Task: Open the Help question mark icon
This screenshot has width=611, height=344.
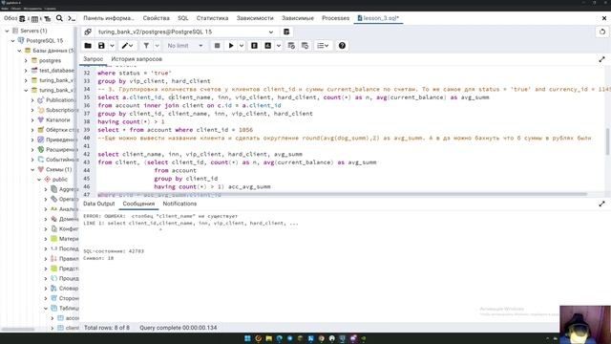Action: (x=342, y=46)
